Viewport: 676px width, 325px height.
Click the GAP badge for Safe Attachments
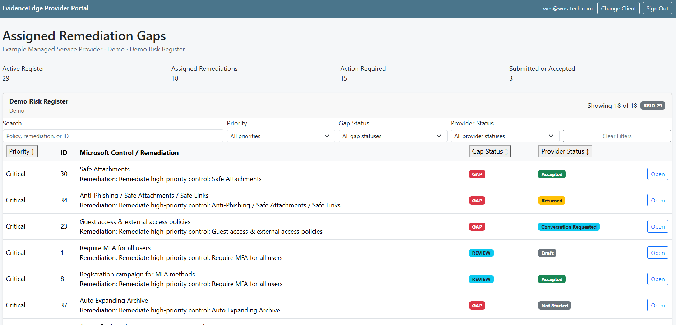point(477,174)
